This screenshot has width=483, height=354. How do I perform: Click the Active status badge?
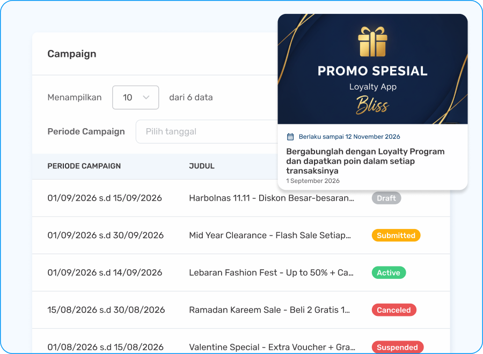point(389,272)
